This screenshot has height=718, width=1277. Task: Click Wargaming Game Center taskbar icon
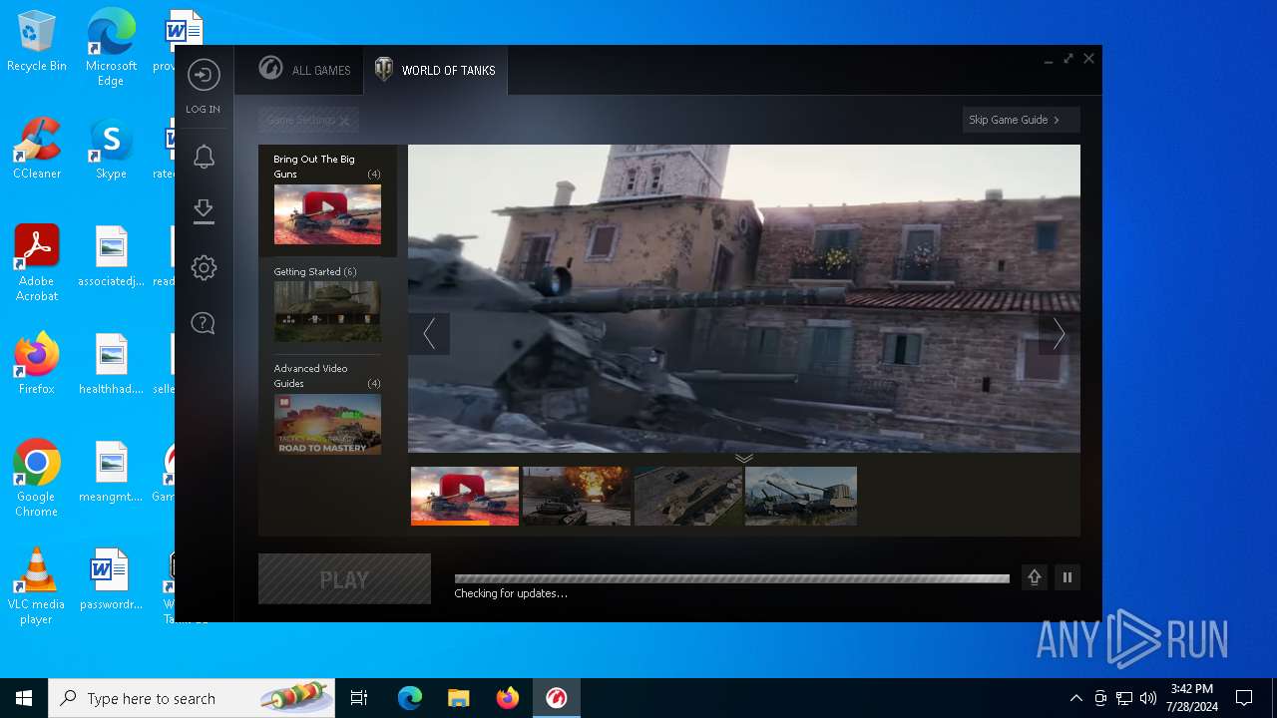pos(557,698)
